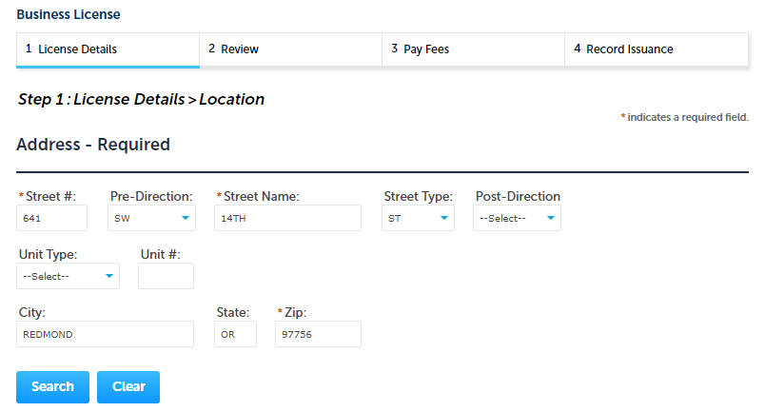Click the 'indicates a required field' note

pos(685,117)
